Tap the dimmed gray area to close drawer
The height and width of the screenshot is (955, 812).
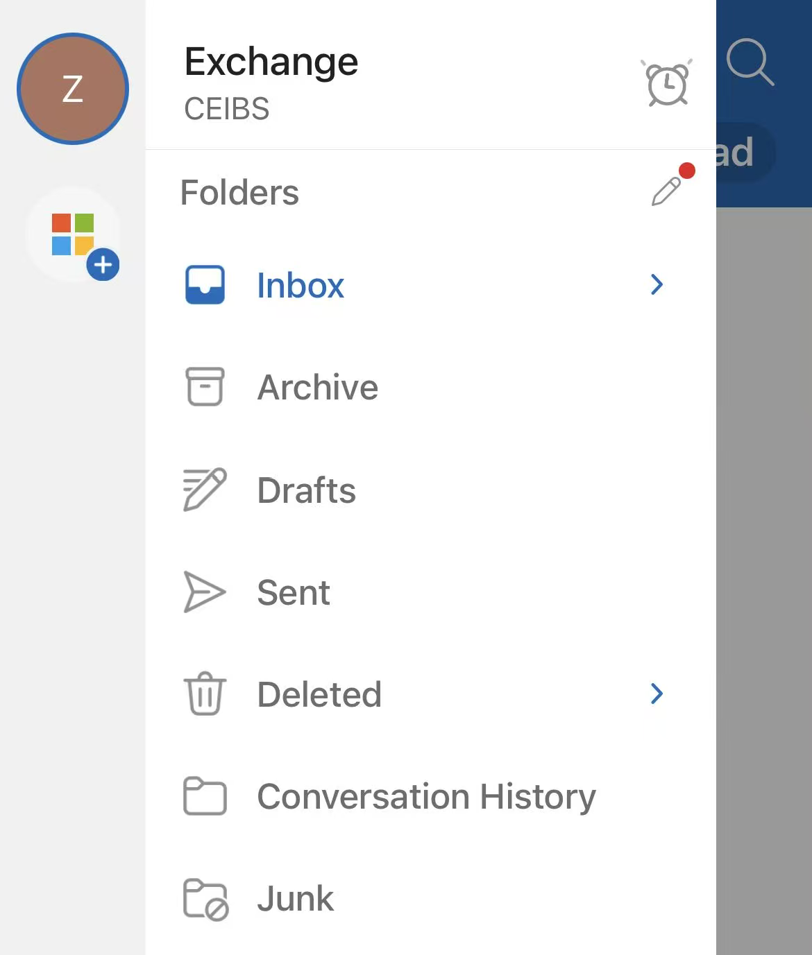coord(763,555)
